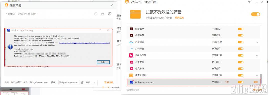Click the J-Link icon in the warning title bar
Screen dimensions: 269x95
[8, 30]
